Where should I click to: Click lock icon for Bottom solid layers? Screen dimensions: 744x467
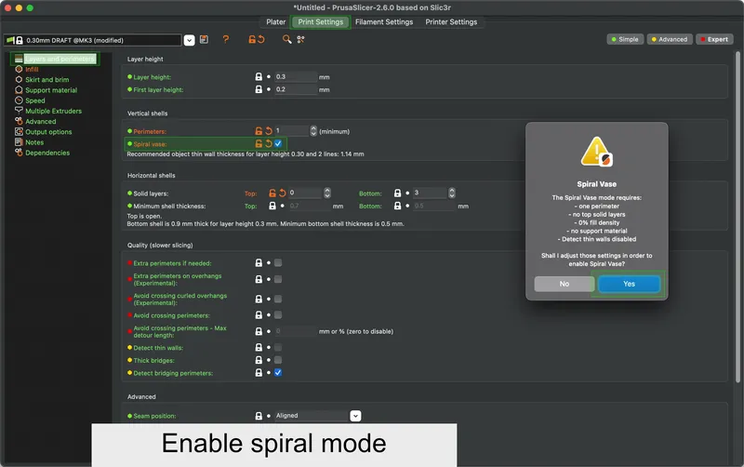pos(398,193)
